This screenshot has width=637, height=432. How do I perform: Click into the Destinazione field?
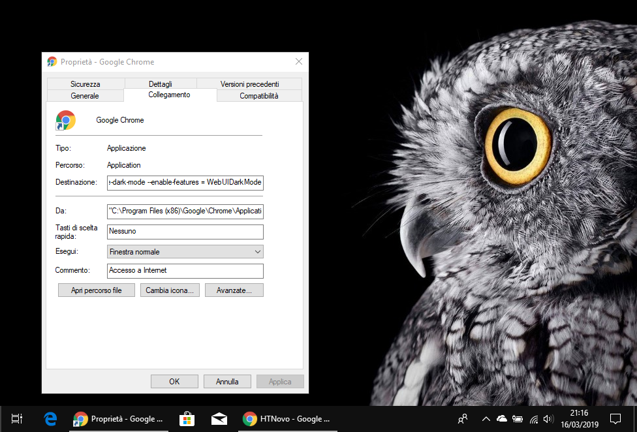(x=185, y=182)
